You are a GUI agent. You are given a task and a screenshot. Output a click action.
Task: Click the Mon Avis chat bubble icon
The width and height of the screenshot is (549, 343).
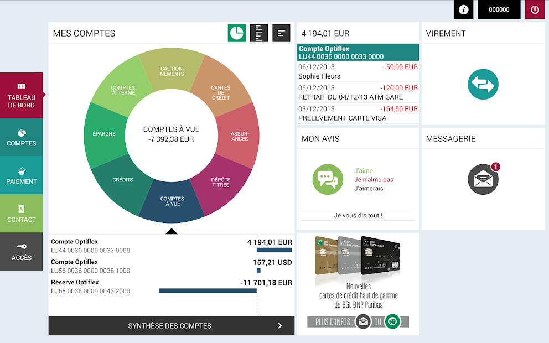tap(328, 180)
